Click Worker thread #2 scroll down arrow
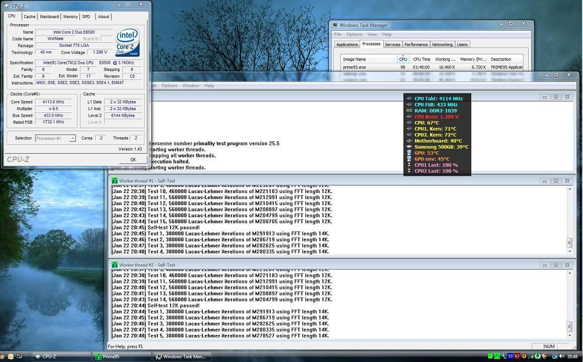Viewport: 583px width, 362px height. click(569, 336)
